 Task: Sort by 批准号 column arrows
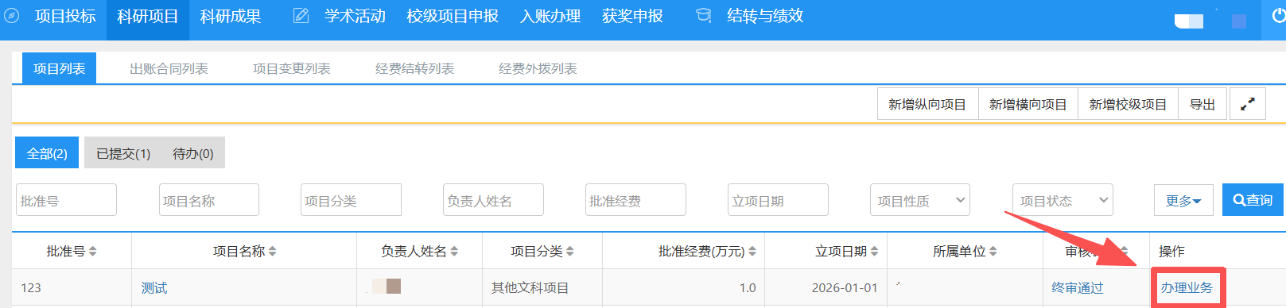93,252
